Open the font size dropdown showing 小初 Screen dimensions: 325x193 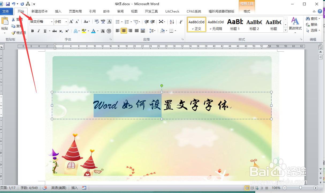coord(66,21)
